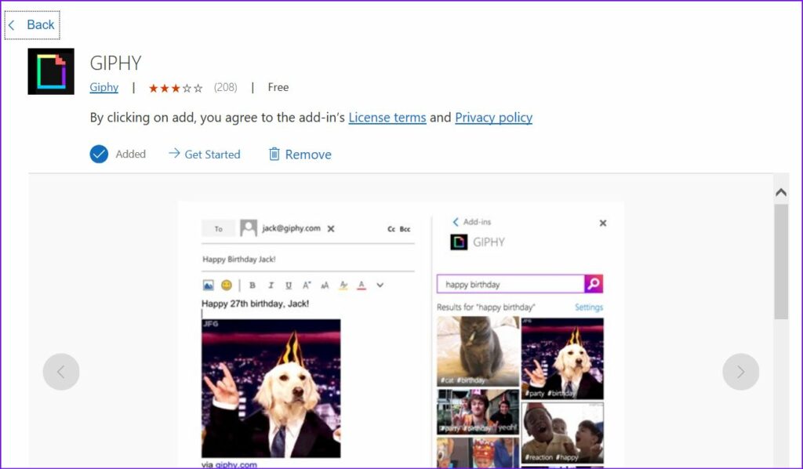Click the magnifier search icon in the GIPHY panel
803x469 pixels.
(594, 283)
